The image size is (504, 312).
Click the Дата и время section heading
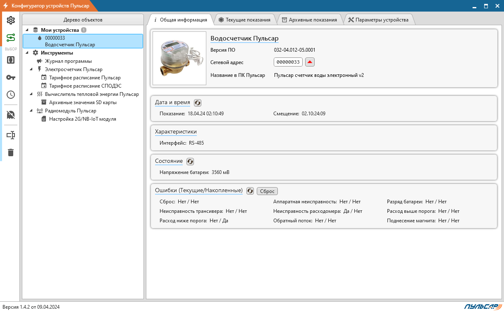(172, 102)
